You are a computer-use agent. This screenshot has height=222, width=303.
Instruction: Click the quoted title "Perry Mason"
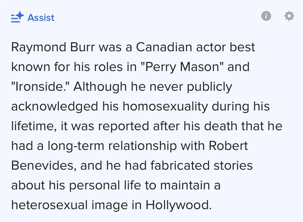[x=182, y=67]
